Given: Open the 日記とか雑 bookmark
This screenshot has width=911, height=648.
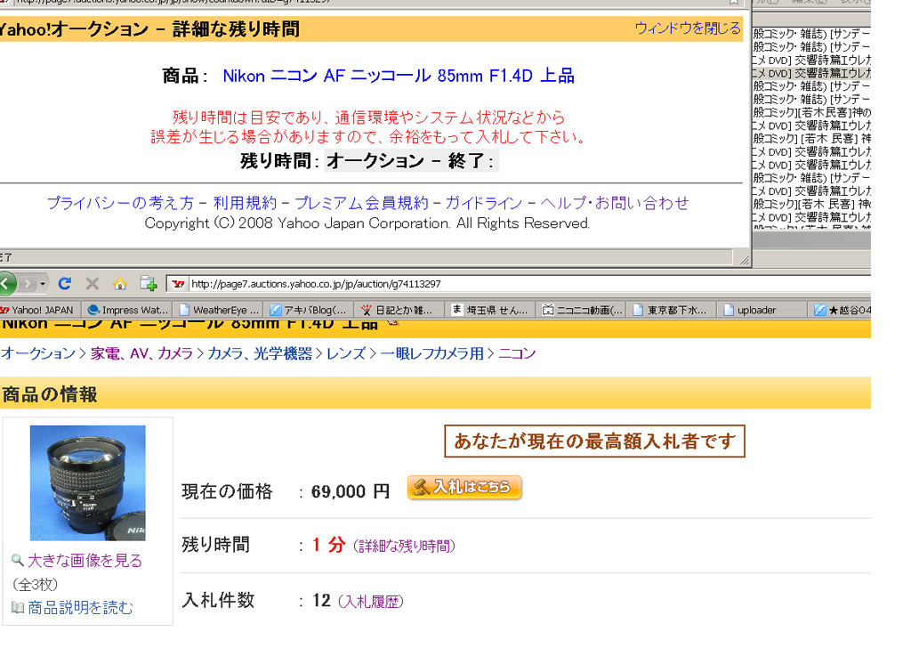Looking at the screenshot, I should 398,311.
